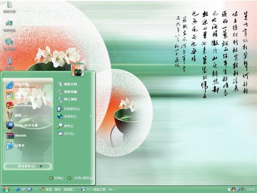Click the user account picture atop Start menu
Screen dimensions: 257x193
point(78,70)
